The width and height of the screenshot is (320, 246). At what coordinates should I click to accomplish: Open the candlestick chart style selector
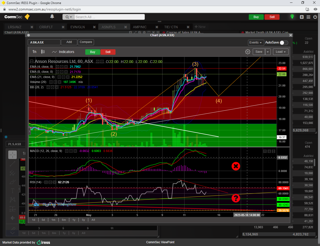(x=43, y=52)
